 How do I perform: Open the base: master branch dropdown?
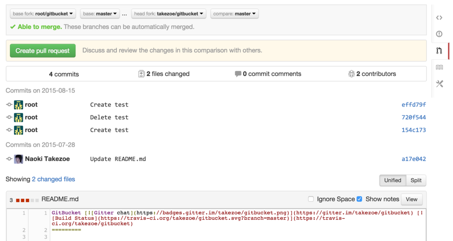100,14
